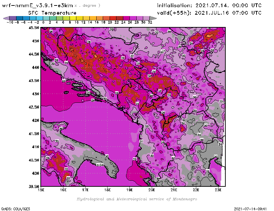Click the longitude axis label 22E

[x=196, y=190]
